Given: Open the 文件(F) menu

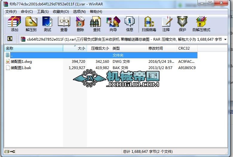Looking at the screenshot, I should (11, 12).
